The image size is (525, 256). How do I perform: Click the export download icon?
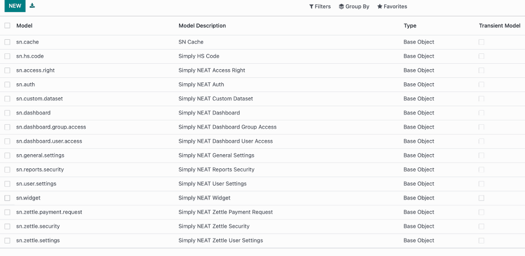click(32, 5)
